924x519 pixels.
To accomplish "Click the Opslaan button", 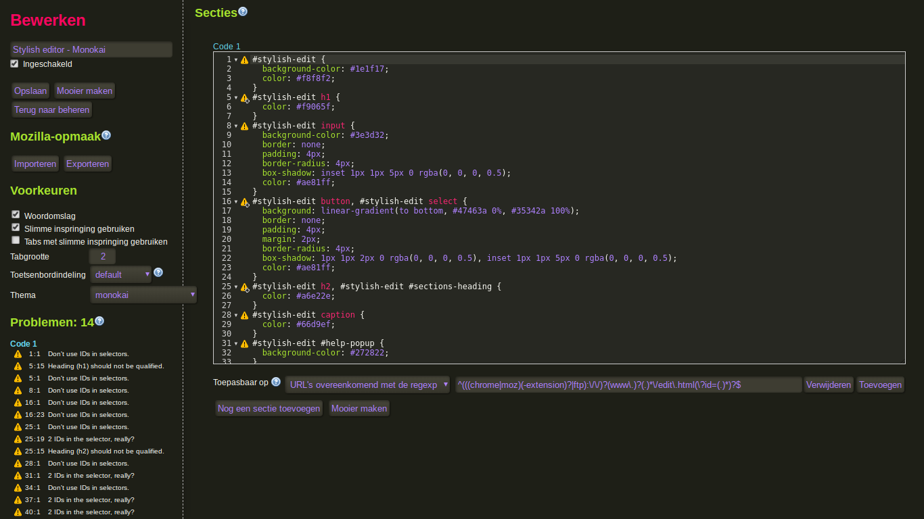I will (30, 91).
